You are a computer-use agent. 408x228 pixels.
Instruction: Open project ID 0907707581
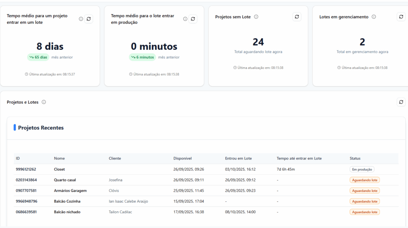pyautogui.click(x=26, y=191)
